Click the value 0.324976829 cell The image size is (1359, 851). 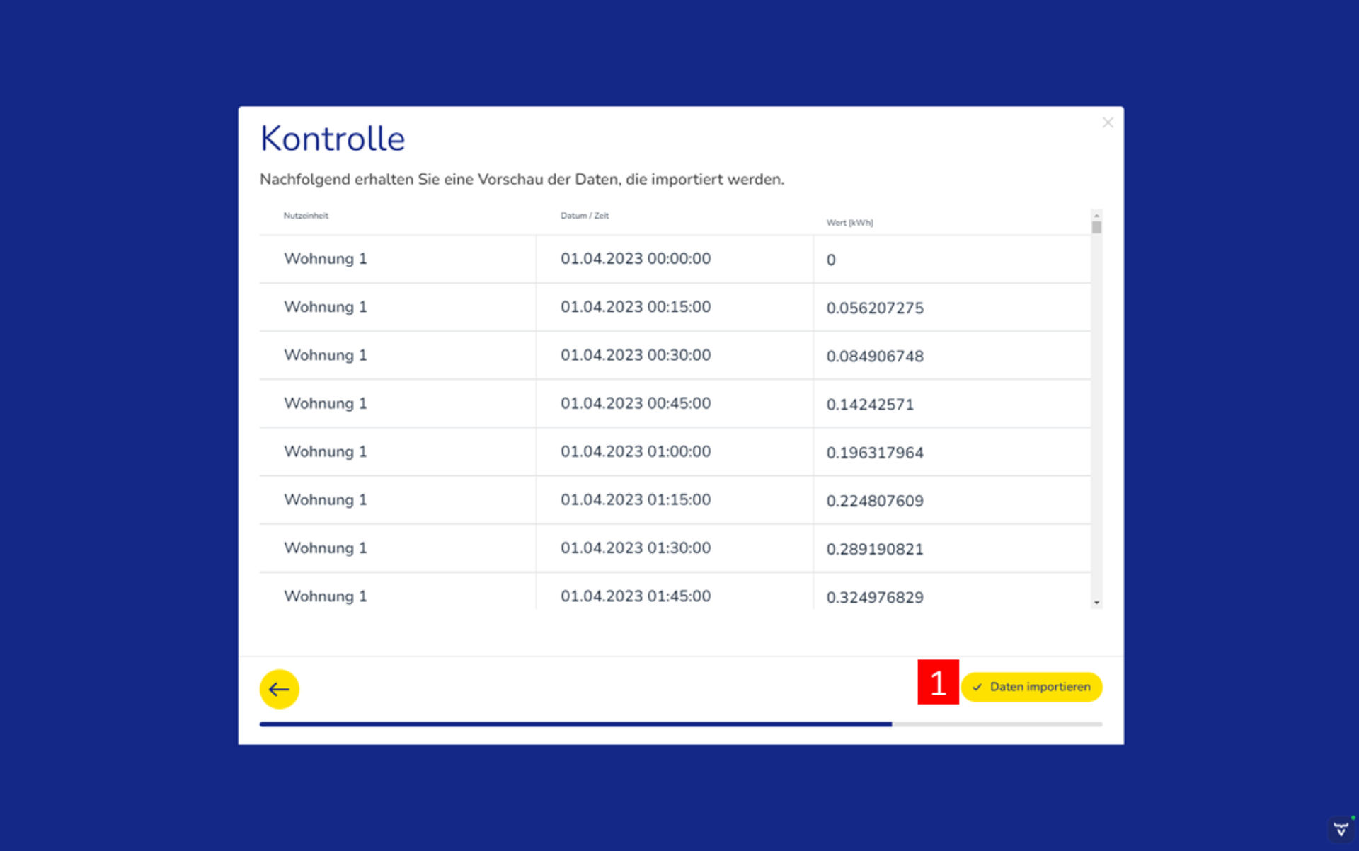click(874, 597)
